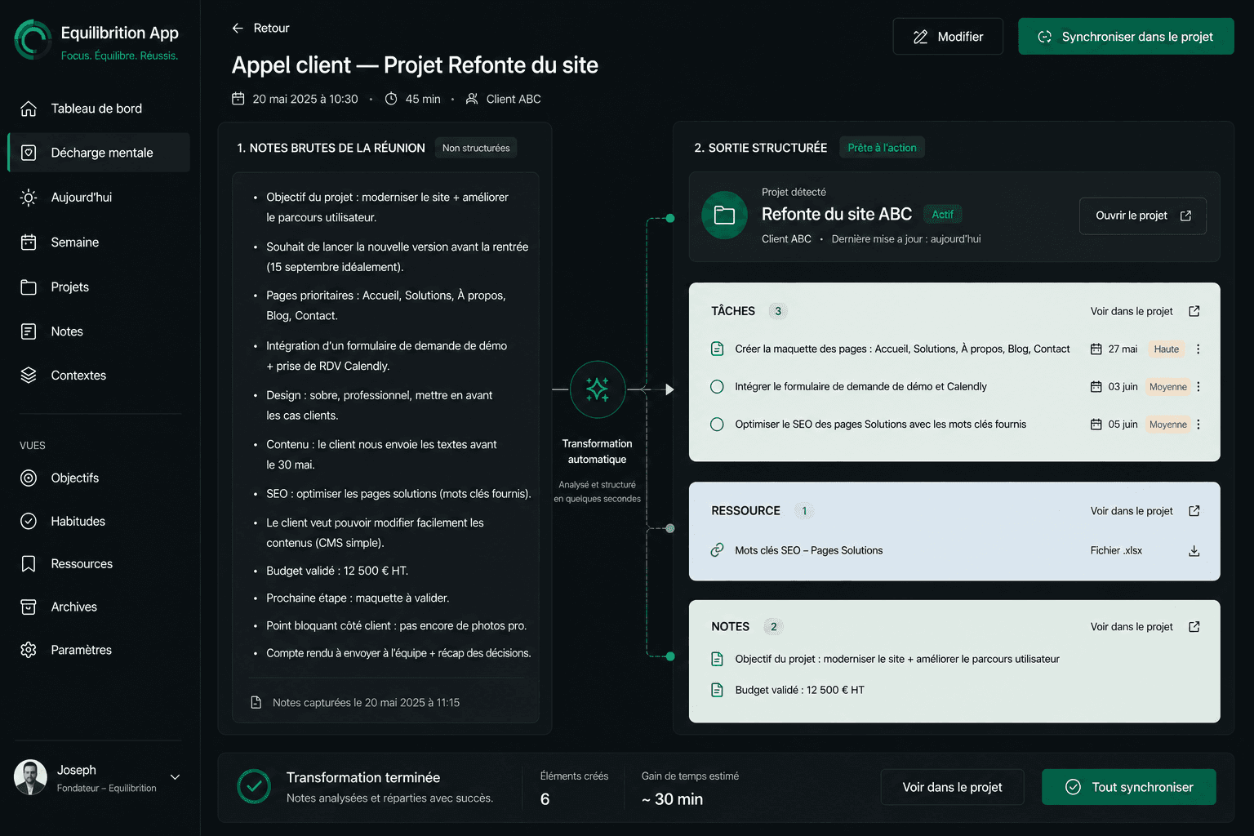Click the Ressource count badge 1

coord(804,511)
